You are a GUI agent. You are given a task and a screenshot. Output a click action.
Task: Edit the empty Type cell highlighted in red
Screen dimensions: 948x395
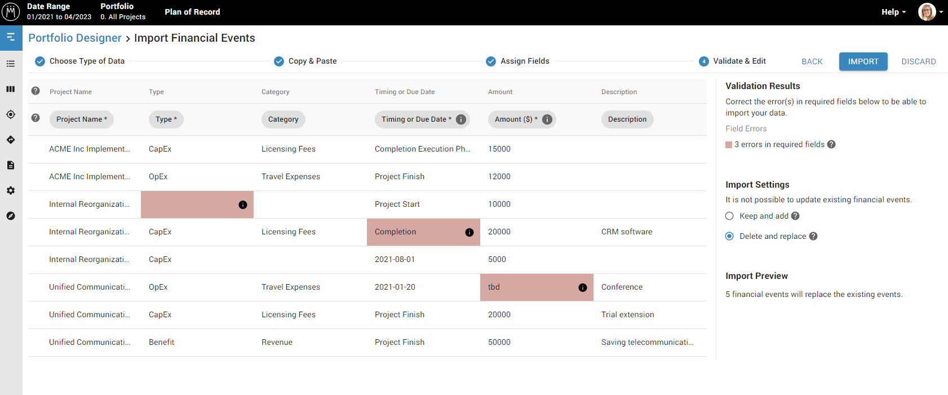[197, 205]
